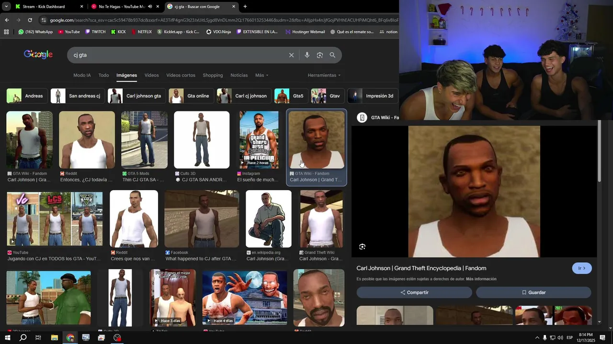Close the Stream - Kick Dashboard tab
Viewport: 613px width, 344px height.
(x=81, y=7)
